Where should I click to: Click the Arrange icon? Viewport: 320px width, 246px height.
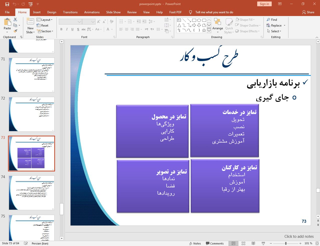point(218,22)
